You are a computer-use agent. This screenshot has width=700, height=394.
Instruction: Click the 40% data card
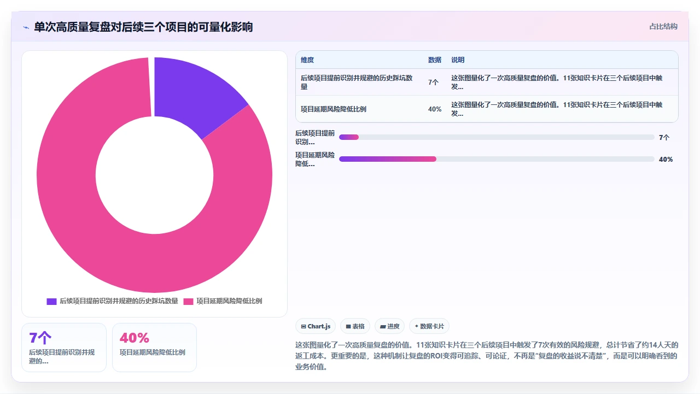tap(154, 348)
